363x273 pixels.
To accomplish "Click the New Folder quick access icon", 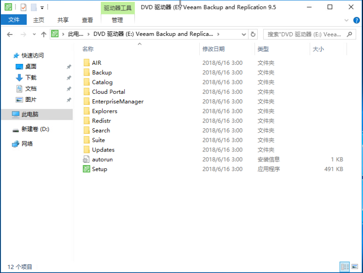I will click(x=34, y=7).
